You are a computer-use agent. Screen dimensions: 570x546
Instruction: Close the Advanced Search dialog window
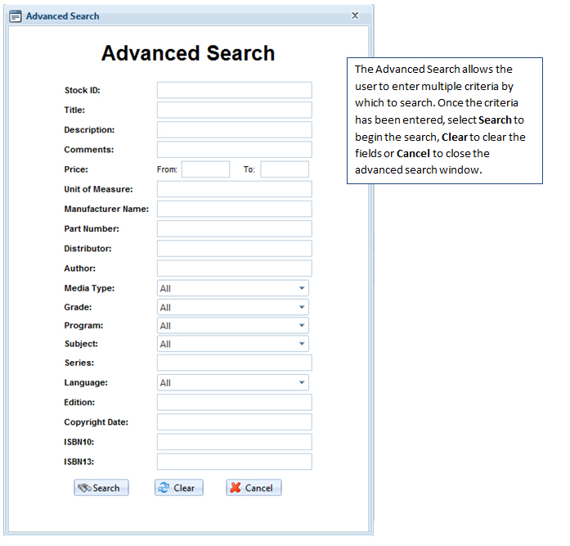coord(355,16)
